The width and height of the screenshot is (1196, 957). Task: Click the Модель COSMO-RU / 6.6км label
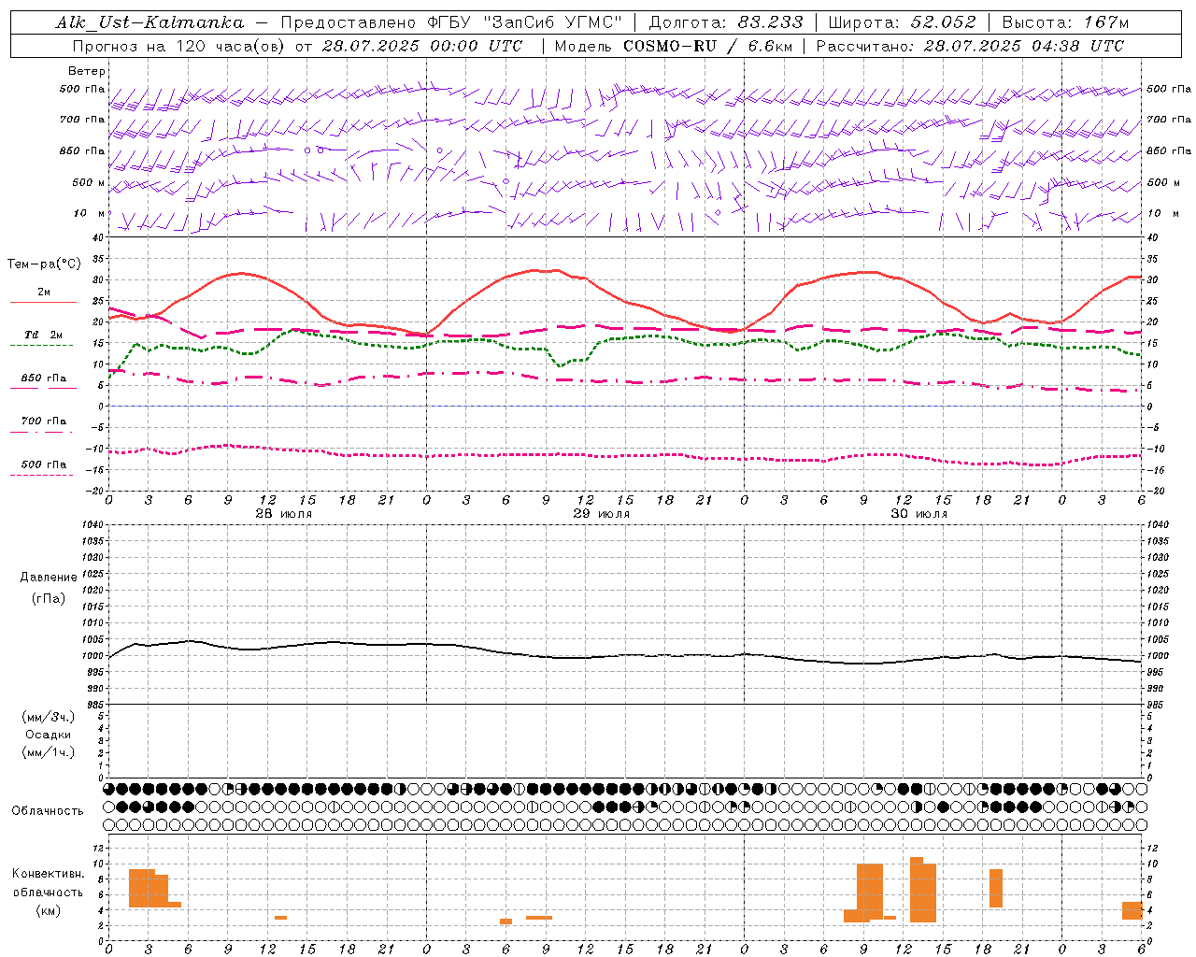point(673,46)
